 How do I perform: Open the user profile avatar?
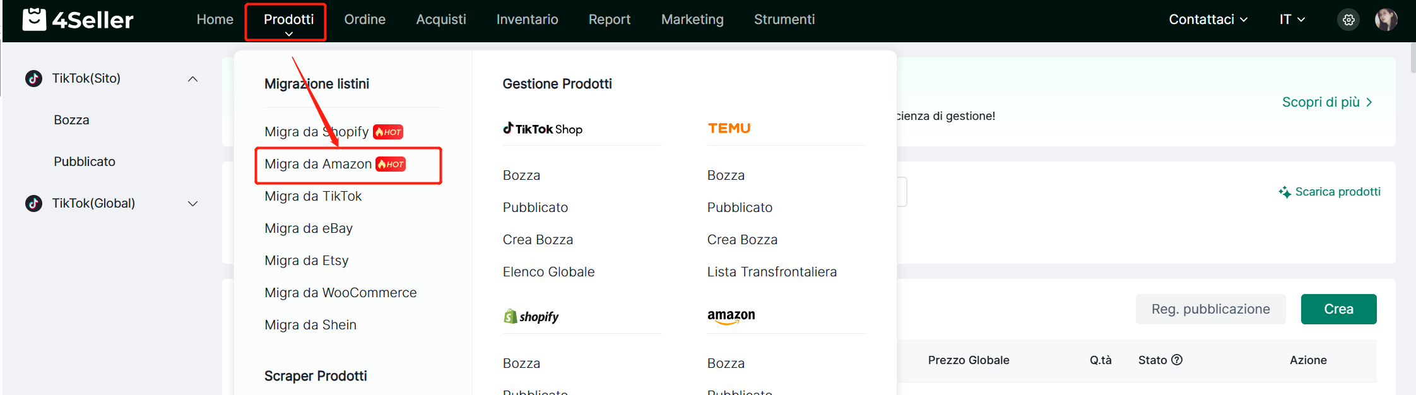[x=1386, y=20]
